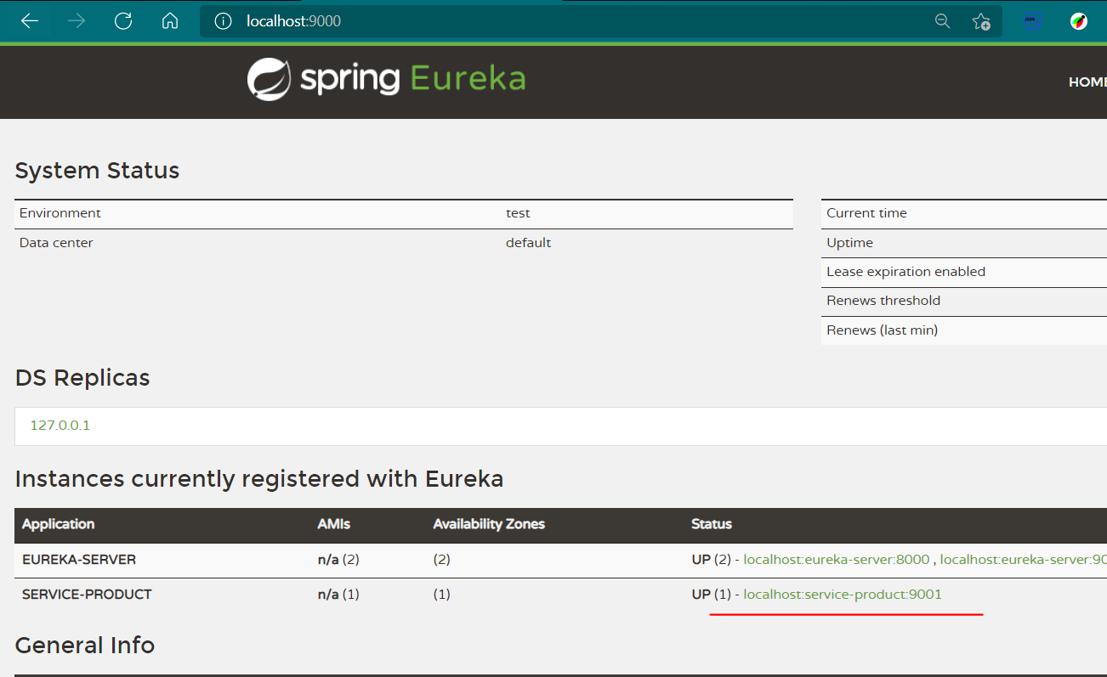Image resolution: width=1107 pixels, height=677 pixels.
Task: Click the Status column header
Action: (x=712, y=524)
